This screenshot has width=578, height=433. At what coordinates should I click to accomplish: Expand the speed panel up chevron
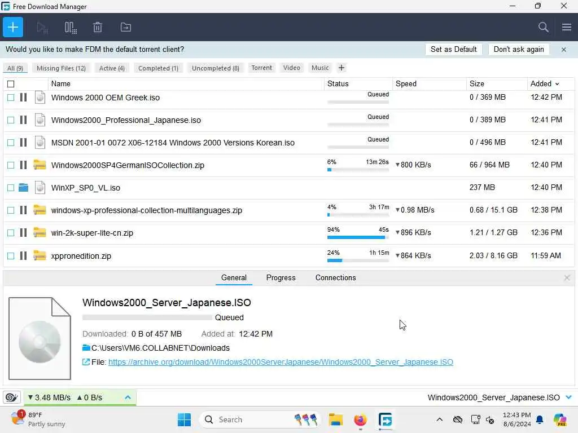click(128, 397)
